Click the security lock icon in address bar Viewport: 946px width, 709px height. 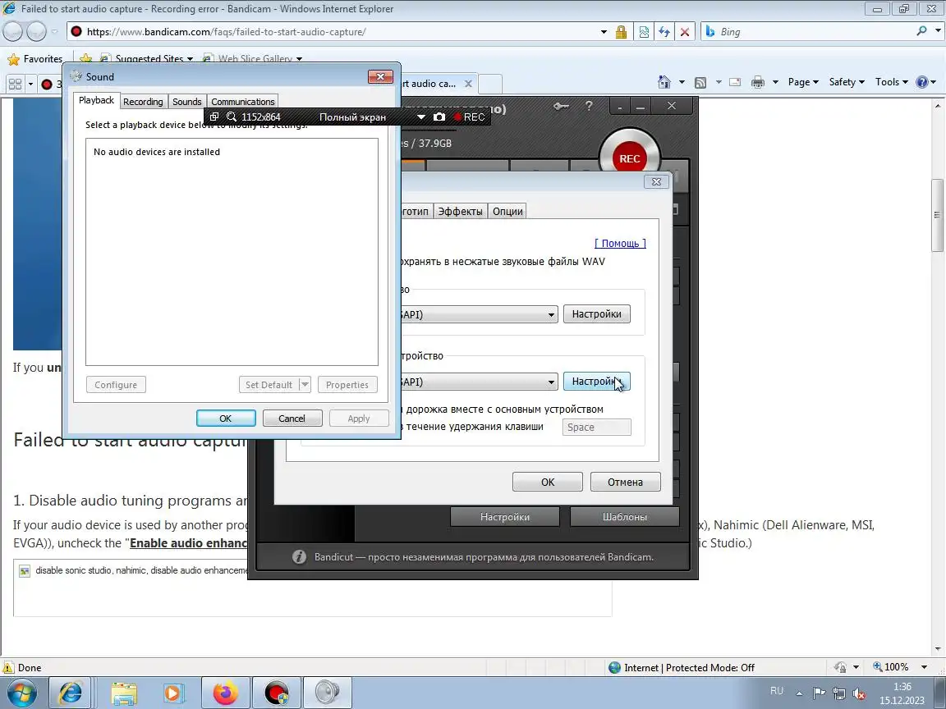tap(621, 32)
